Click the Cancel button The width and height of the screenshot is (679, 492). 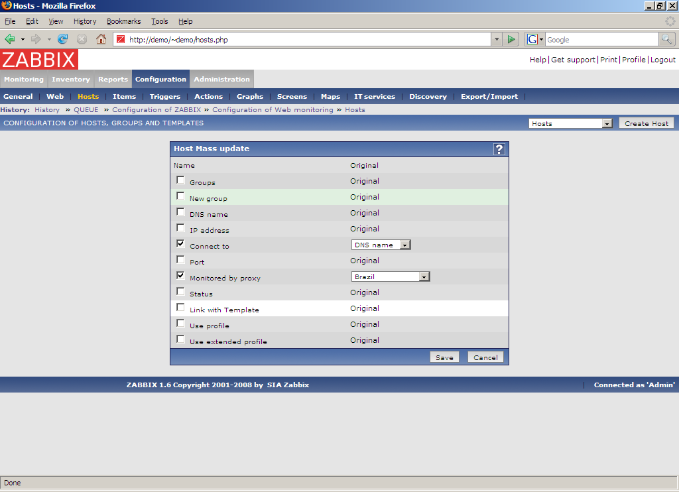(x=485, y=357)
